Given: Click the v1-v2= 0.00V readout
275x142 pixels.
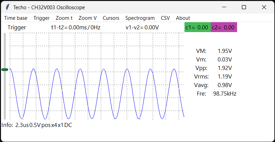Looking at the screenshot, I should coord(142,28).
